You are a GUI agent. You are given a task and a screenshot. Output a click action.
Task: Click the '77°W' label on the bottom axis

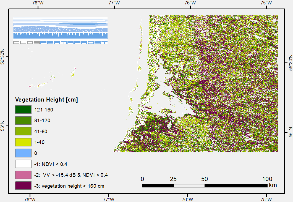pos(109,200)
